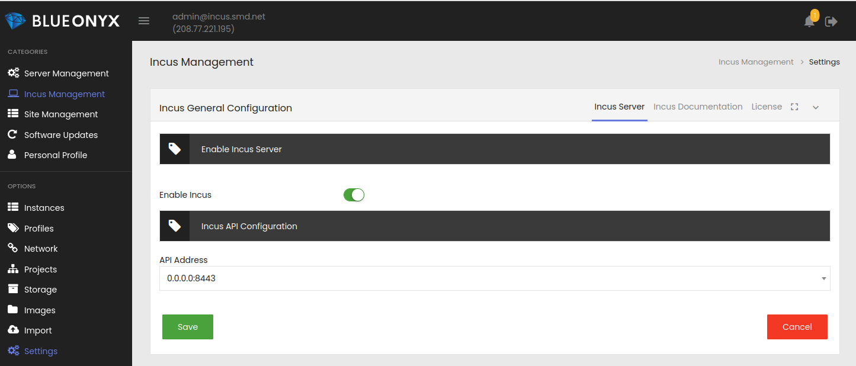Click the Software Updates refresh icon
Screen dimensions: 856x366
(12, 134)
